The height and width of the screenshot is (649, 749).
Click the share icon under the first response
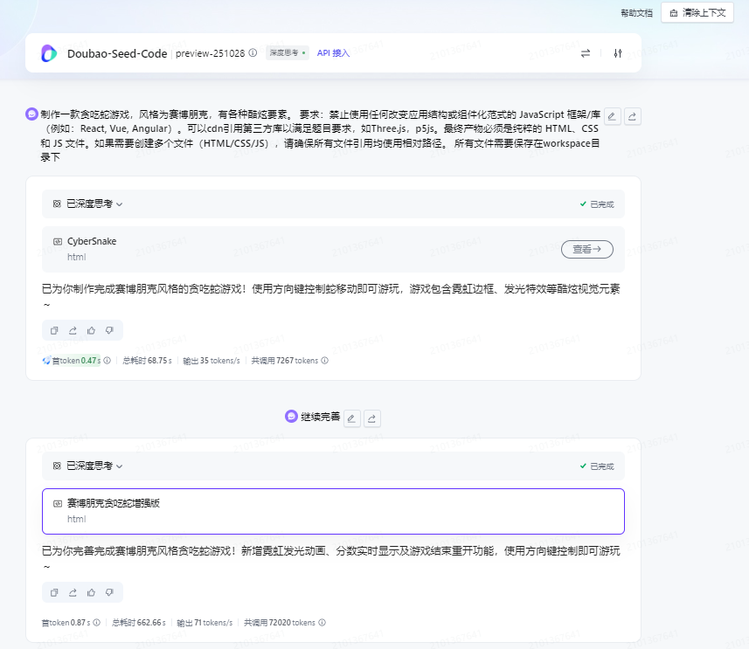pyautogui.click(x=73, y=330)
